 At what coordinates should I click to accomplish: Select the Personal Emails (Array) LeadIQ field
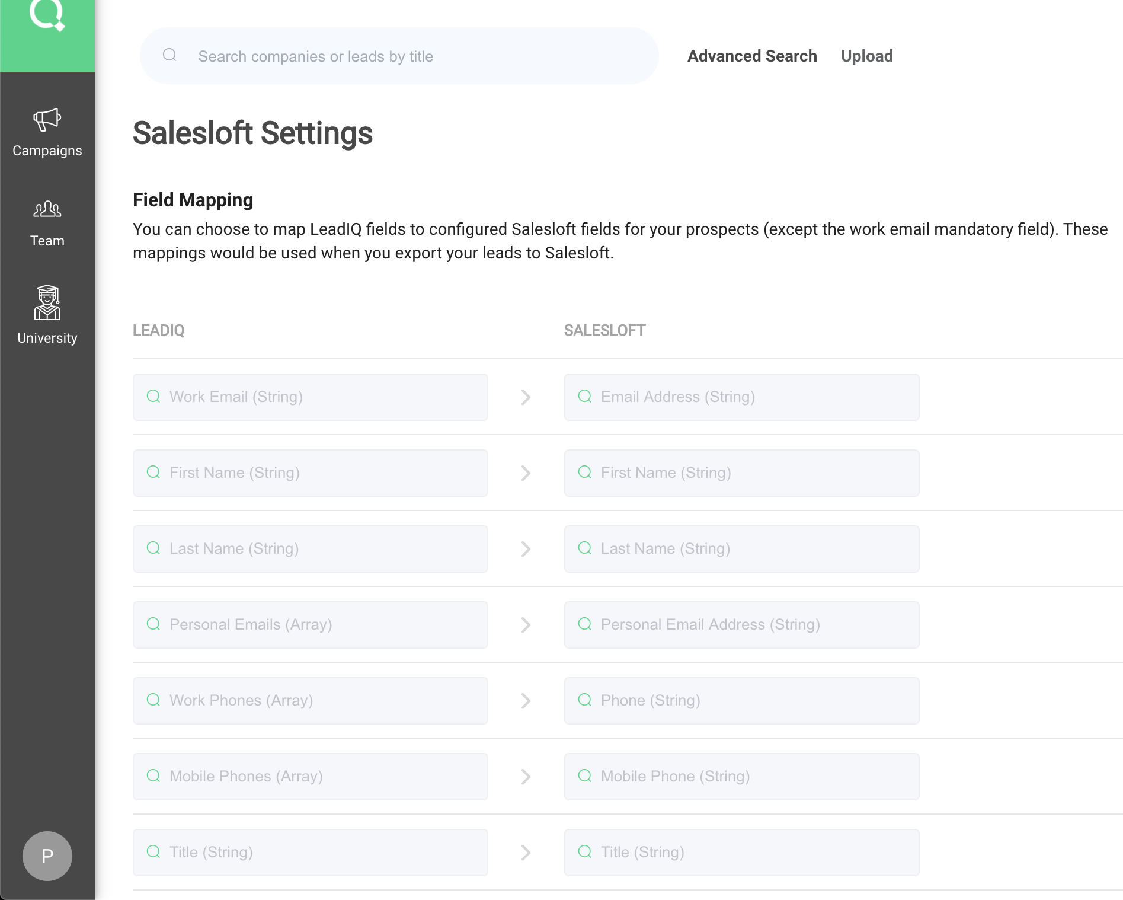310,624
